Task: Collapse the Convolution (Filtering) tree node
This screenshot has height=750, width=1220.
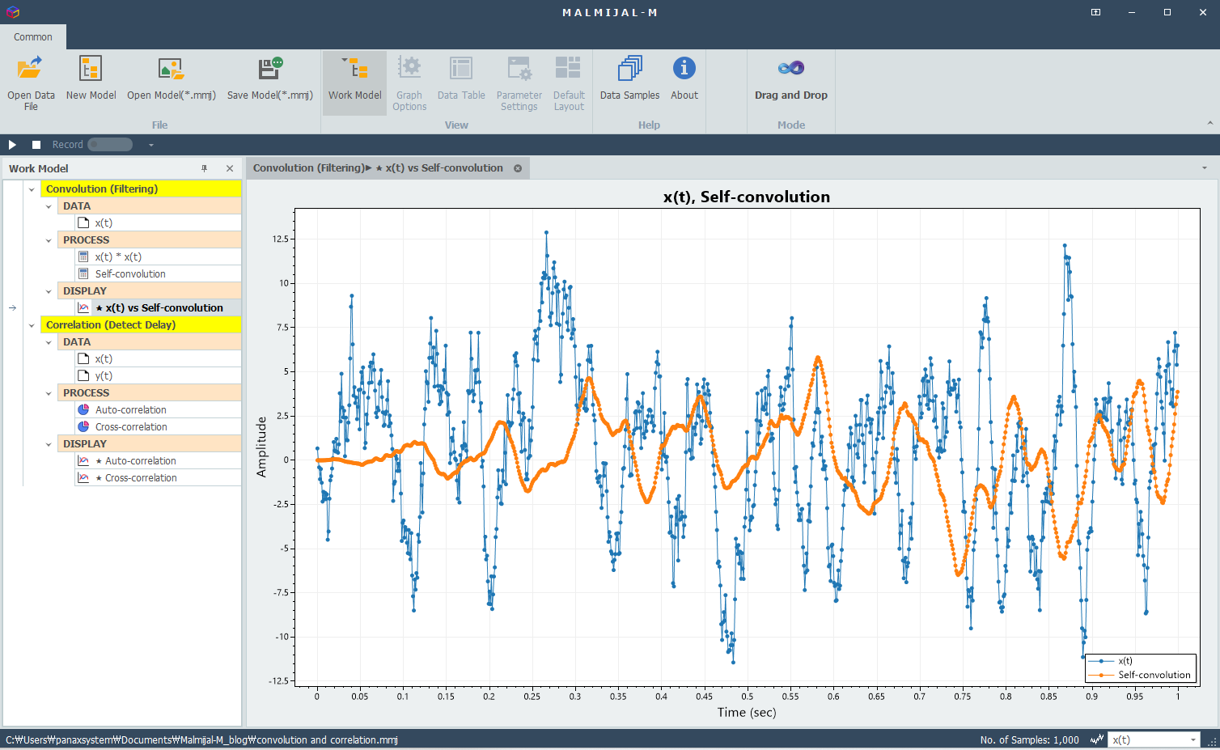Action: [x=32, y=189]
